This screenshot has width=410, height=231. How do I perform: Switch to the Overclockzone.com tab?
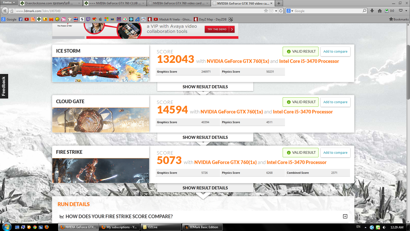(x=50, y=3)
